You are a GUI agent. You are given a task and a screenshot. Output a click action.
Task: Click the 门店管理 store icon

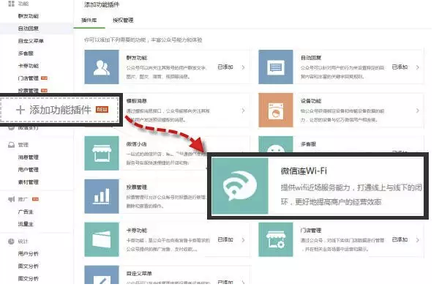point(276,239)
